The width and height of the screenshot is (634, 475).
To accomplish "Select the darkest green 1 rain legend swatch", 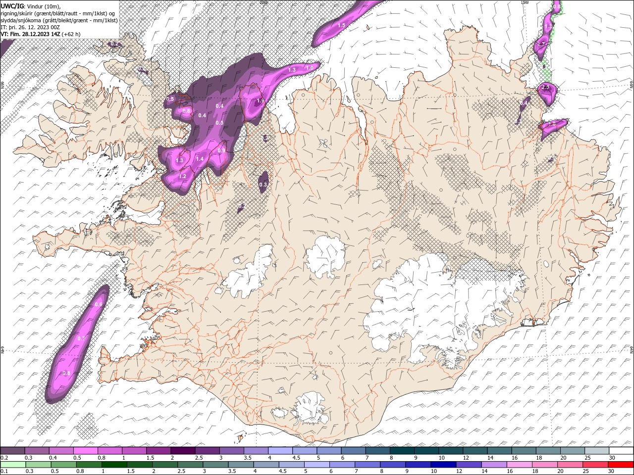I will [114, 464].
